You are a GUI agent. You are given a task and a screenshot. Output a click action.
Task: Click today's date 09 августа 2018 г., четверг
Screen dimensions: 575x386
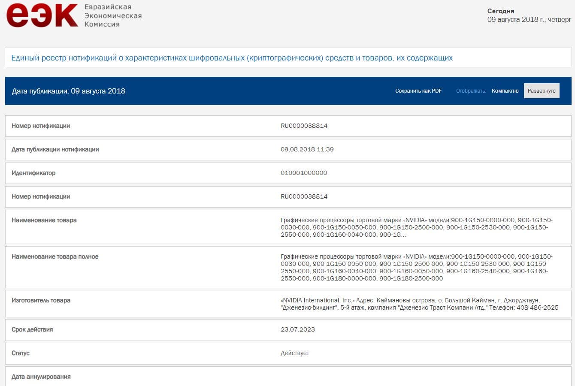529,20
